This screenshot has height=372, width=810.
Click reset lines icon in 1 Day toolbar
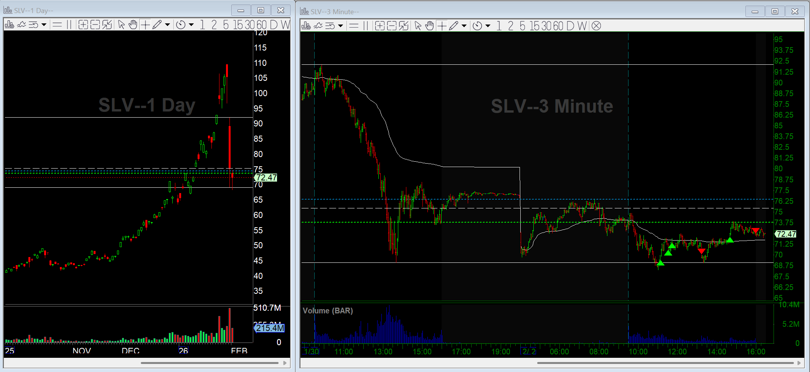pyautogui.click(x=33, y=25)
